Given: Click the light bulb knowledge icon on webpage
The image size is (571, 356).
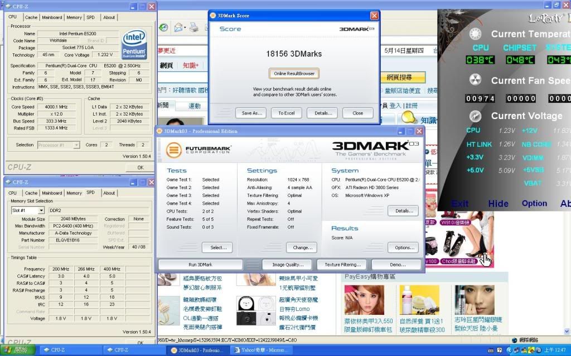Looking at the screenshot, I should pyautogui.click(x=409, y=118).
